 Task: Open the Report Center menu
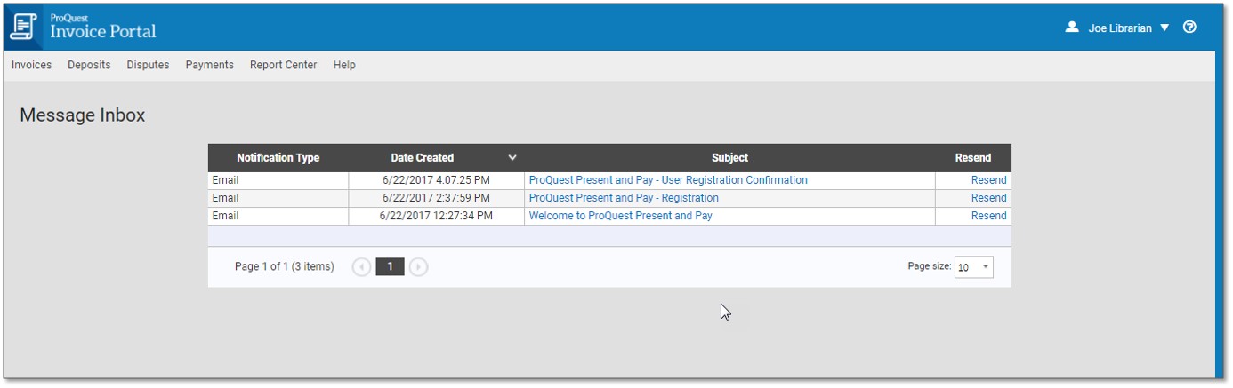coord(283,65)
